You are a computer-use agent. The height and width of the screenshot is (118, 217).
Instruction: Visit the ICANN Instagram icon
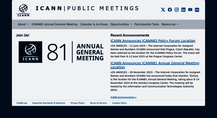point(177,10)
